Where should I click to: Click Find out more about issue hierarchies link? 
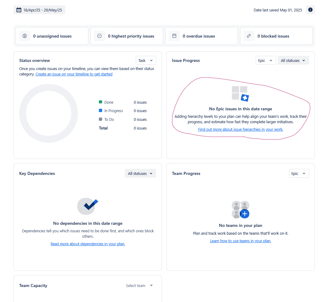(x=240, y=129)
